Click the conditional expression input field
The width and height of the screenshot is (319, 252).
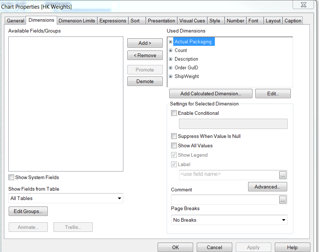coord(233,124)
